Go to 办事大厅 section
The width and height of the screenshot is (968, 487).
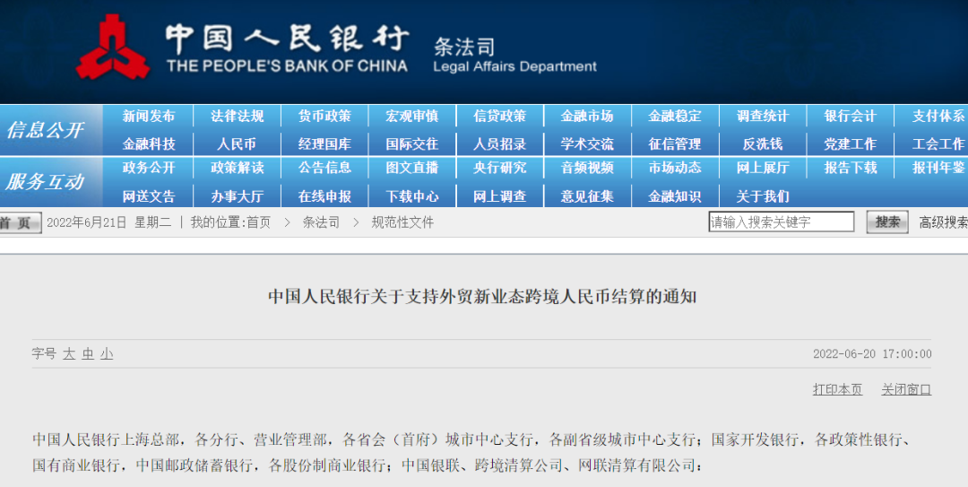(x=237, y=196)
